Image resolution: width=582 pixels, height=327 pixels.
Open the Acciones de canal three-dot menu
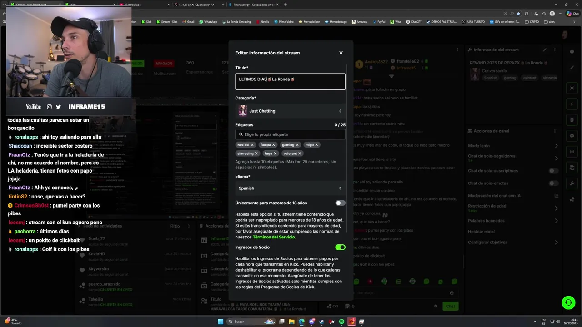click(555, 131)
